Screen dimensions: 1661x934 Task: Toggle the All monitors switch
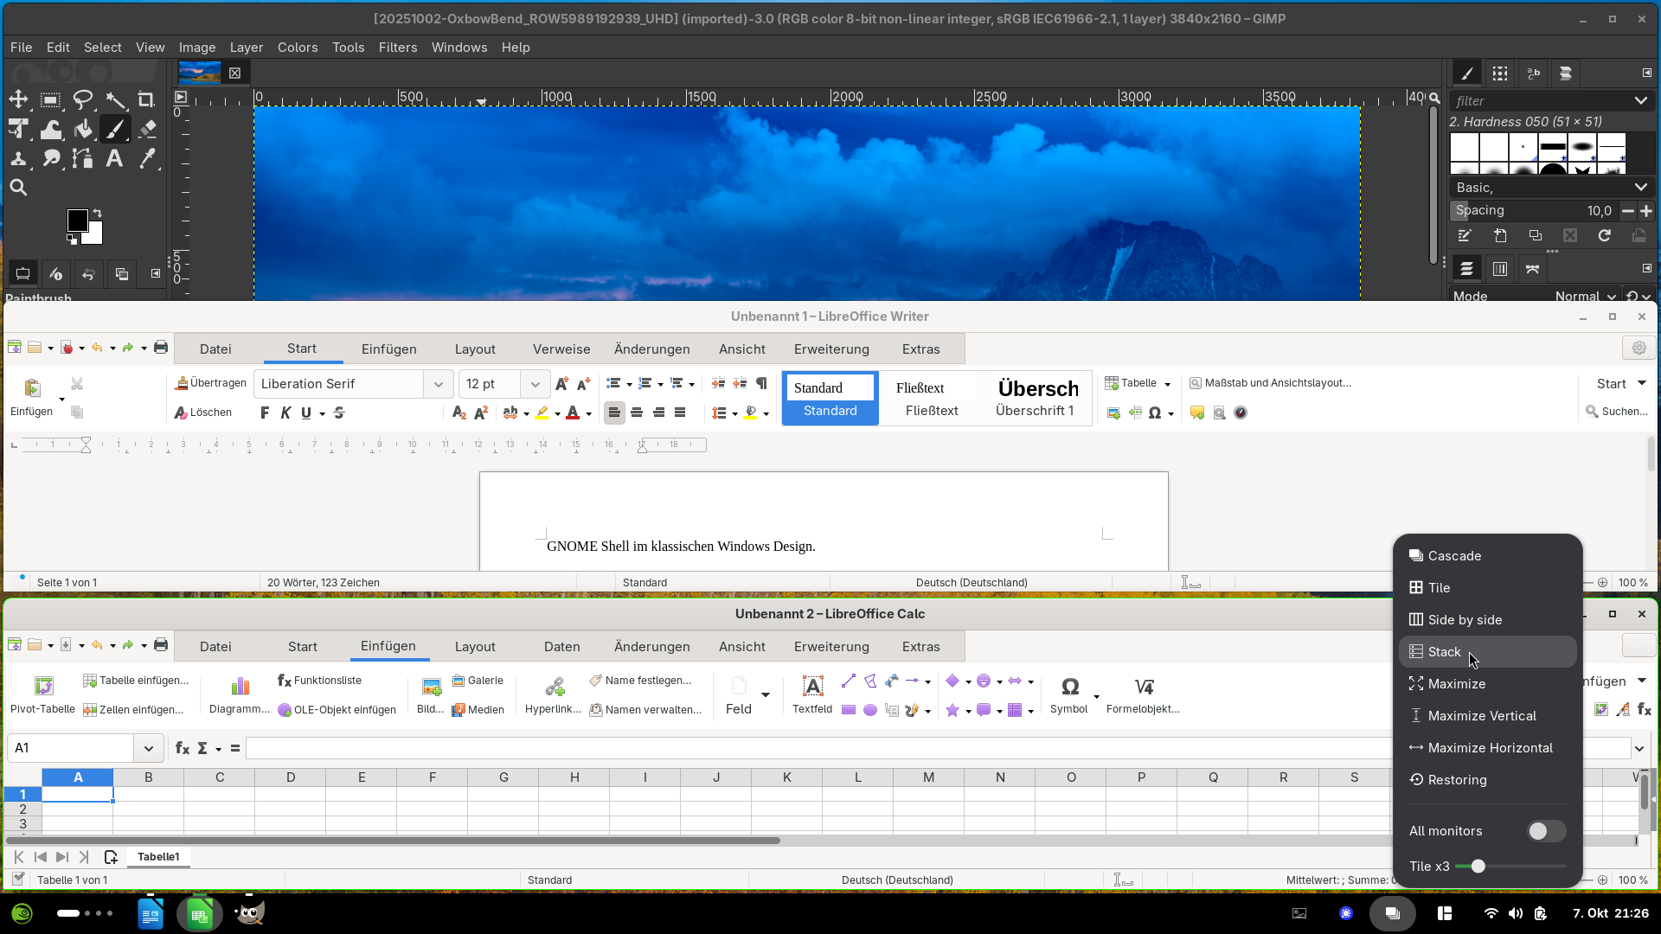pos(1545,831)
